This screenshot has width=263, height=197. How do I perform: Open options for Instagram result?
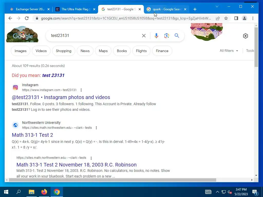(x=81, y=90)
